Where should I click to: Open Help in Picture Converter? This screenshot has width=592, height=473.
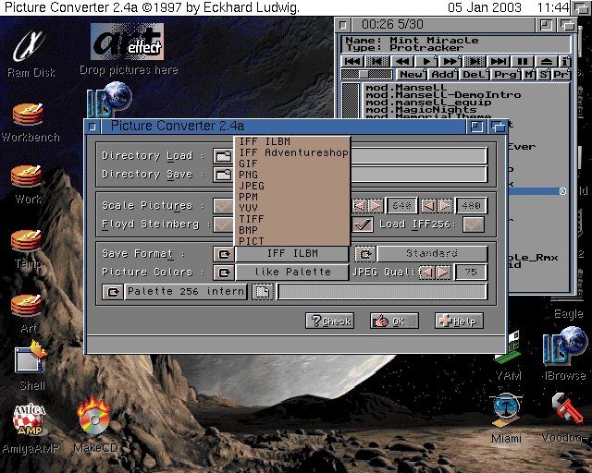coord(459,321)
